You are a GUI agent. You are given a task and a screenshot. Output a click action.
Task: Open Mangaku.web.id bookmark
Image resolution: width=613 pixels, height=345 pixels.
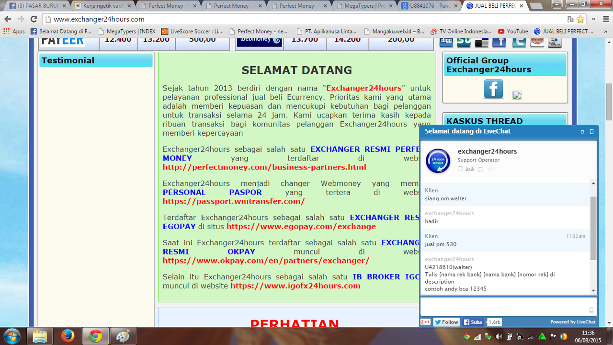click(394, 31)
